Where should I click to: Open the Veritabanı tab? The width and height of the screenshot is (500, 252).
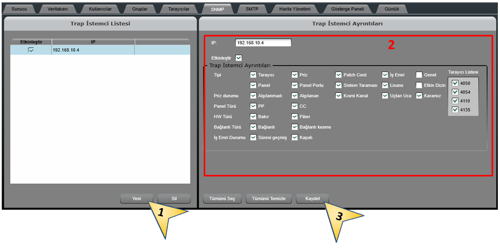(58, 9)
